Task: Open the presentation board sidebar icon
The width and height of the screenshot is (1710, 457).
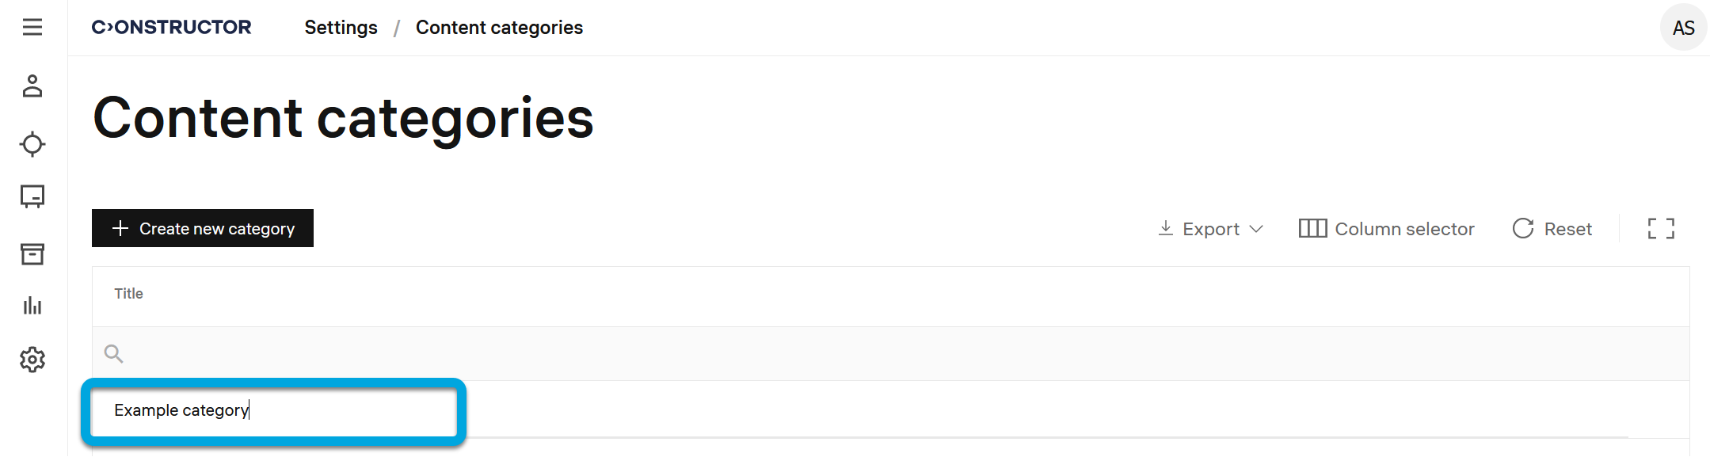Action: pos(32,196)
